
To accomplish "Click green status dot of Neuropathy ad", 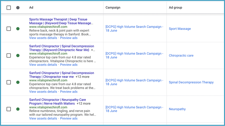I will pyautogui.click(x=18, y=109).
